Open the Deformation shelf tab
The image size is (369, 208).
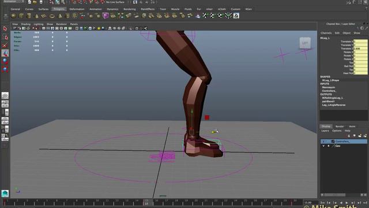(x=77, y=9)
